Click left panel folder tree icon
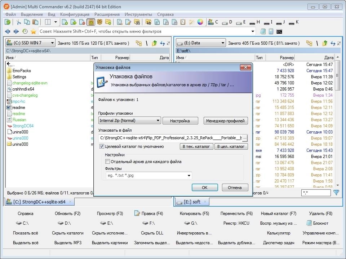 [x=139, y=43]
